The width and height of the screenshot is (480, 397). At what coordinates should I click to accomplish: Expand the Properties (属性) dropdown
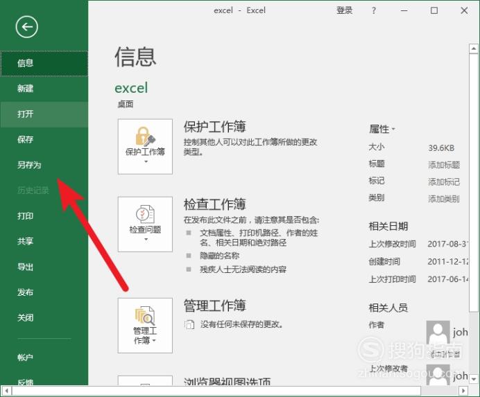382,129
